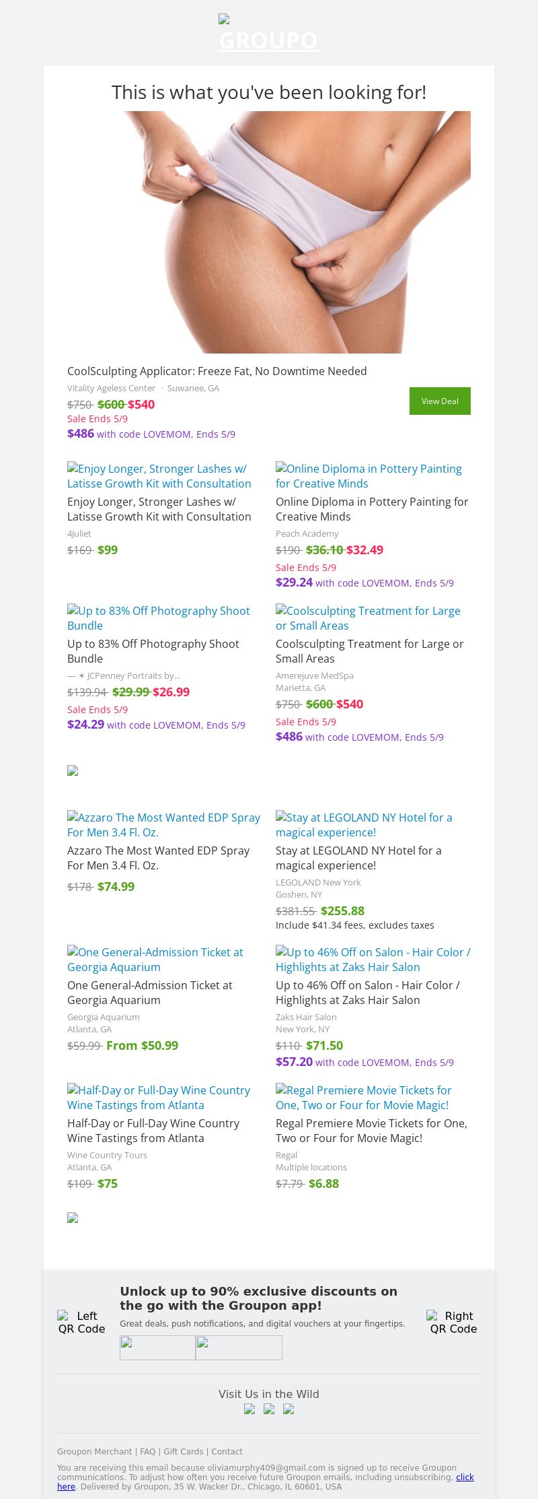
Task: Click the third social media icon
Action: [289, 1409]
